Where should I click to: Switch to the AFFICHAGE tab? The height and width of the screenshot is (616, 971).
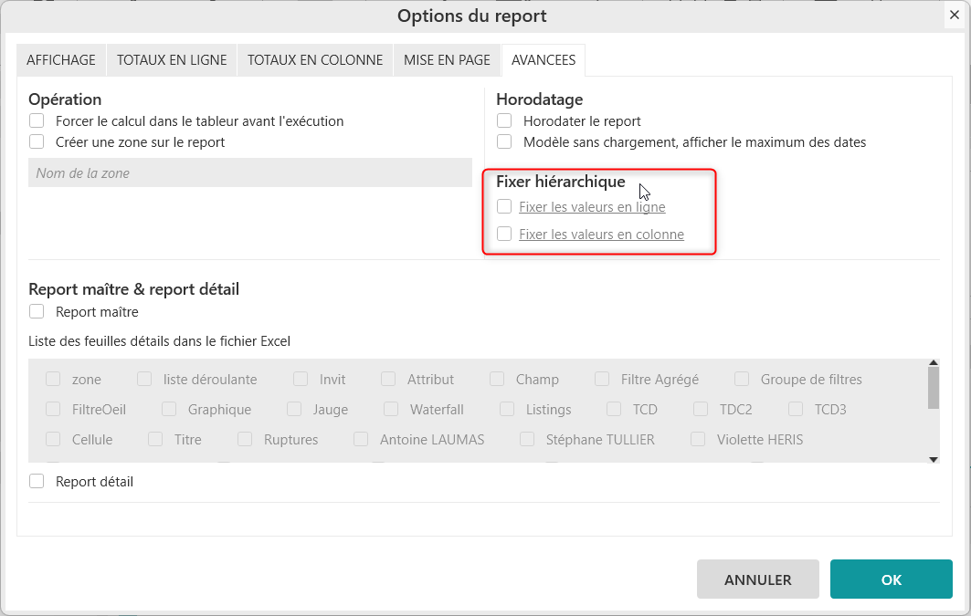pos(61,60)
